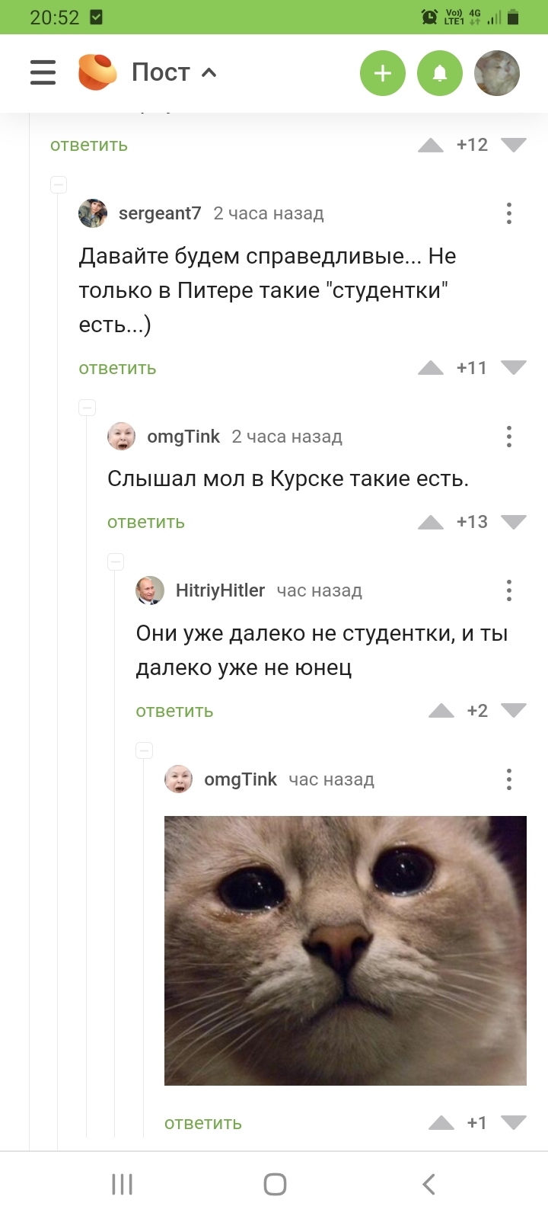Collapse sergeant7's comment thread
This screenshot has height=1219, width=548.
click(x=59, y=184)
